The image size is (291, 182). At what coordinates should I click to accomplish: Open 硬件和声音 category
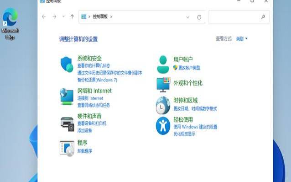click(x=89, y=116)
